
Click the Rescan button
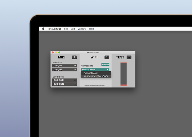coord(105,65)
